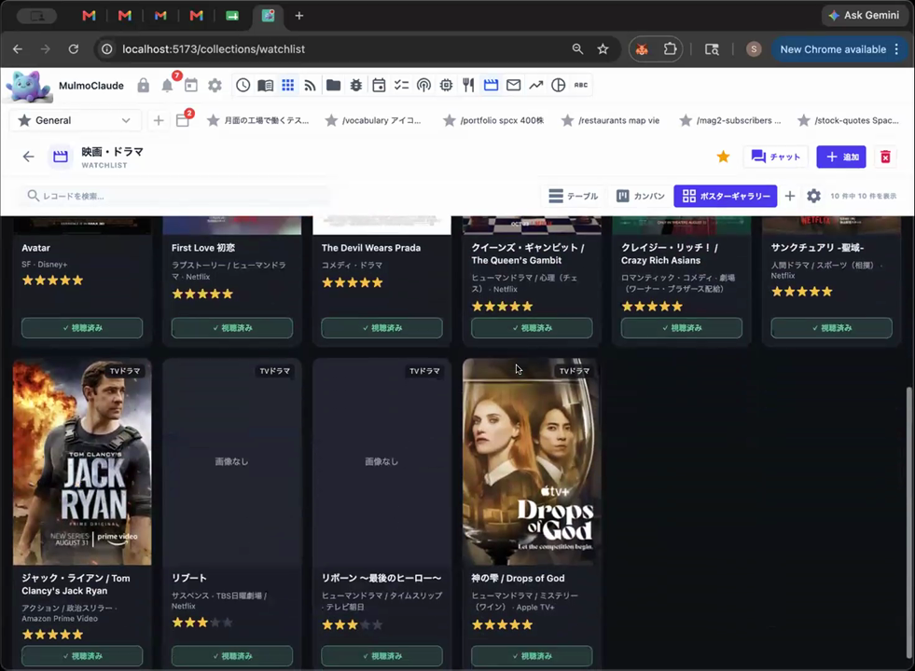The width and height of the screenshot is (915, 671).
Task: Open Chrome extensions puzzle icon
Action: coord(670,49)
